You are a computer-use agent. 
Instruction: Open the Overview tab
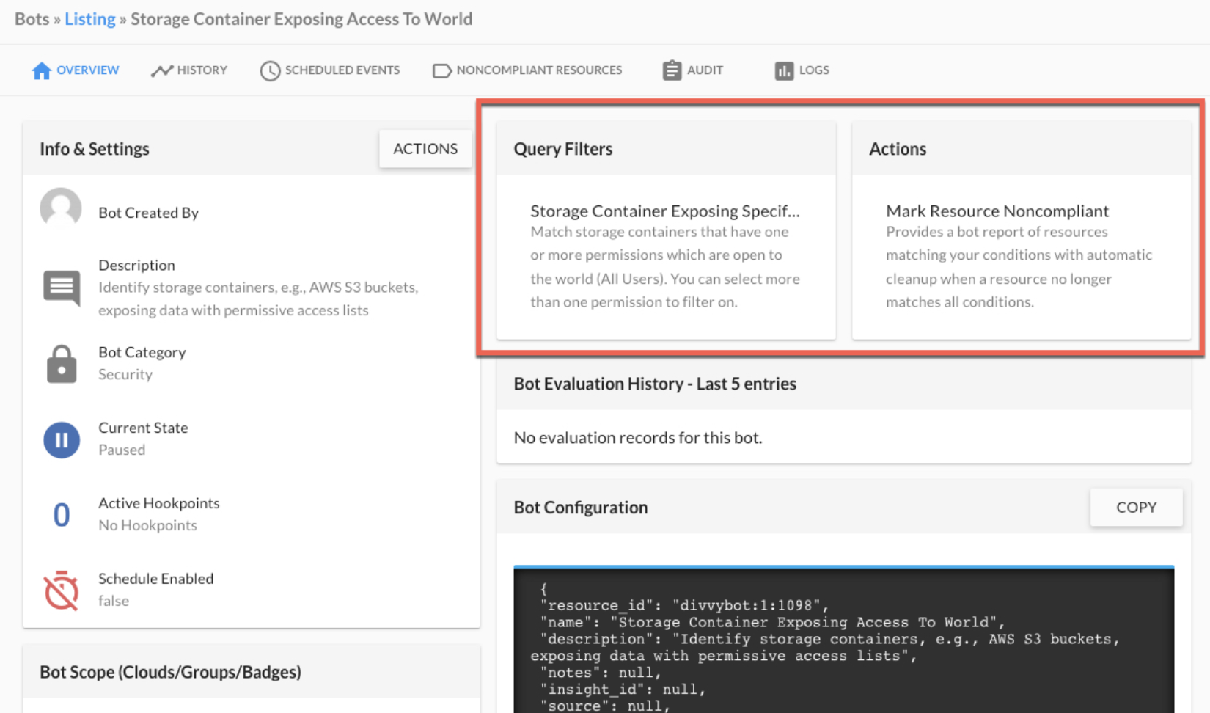tap(76, 70)
